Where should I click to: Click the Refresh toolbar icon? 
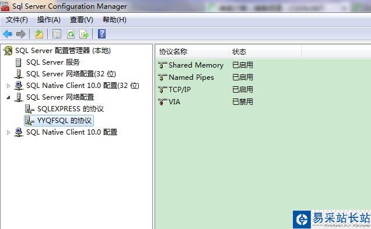point(71,34)
